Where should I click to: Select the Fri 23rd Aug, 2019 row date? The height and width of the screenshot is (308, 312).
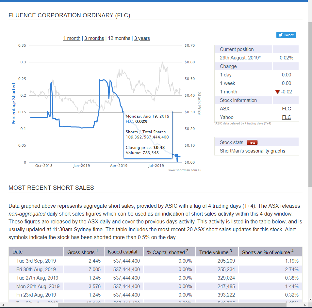(x=36, y=295)
